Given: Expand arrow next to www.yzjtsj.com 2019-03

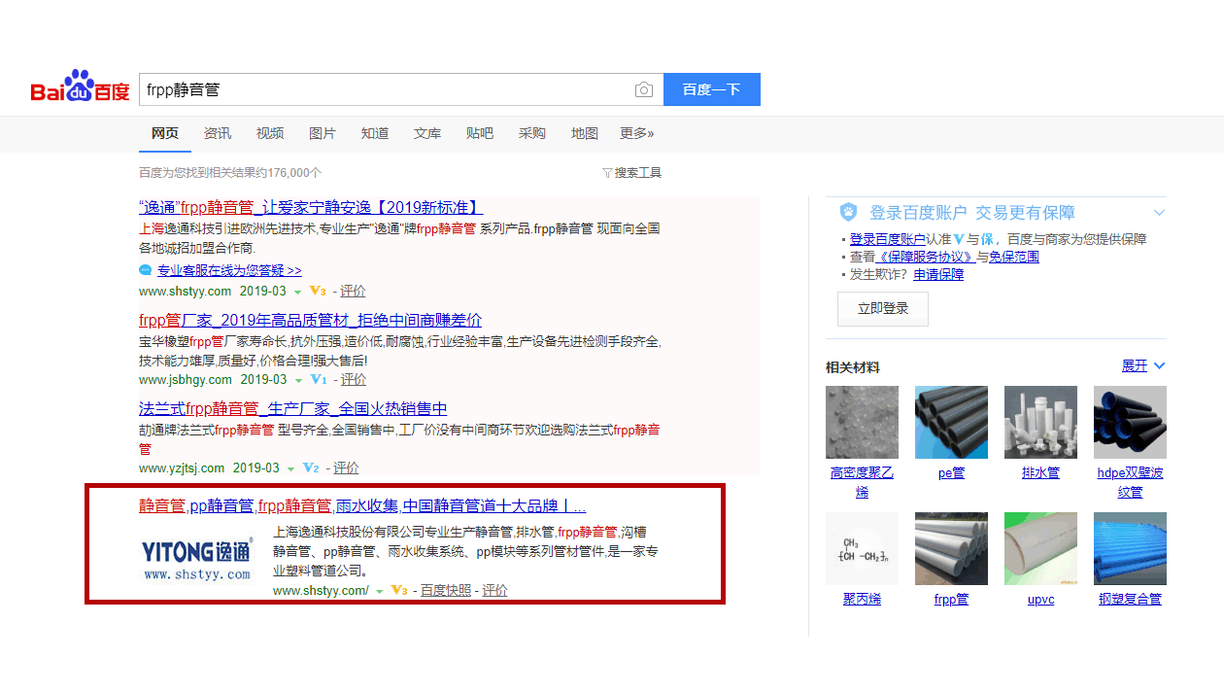Looking at the screenshot, I should [x=290, y=468].
